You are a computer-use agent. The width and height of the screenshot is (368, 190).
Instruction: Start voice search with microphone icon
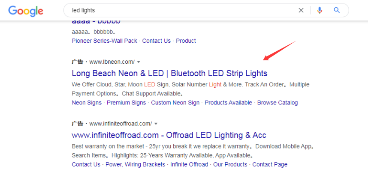320,10
